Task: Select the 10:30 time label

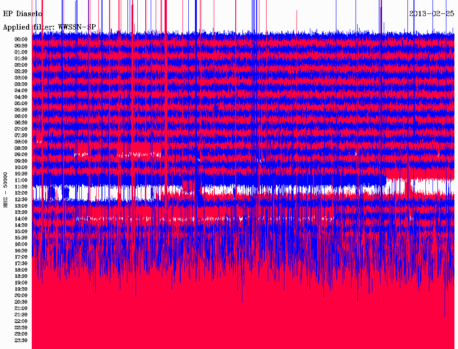Action: (21, 174)
